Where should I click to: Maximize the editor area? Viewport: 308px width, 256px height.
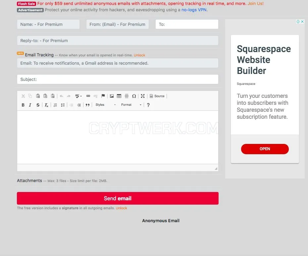tap(143, 96)
